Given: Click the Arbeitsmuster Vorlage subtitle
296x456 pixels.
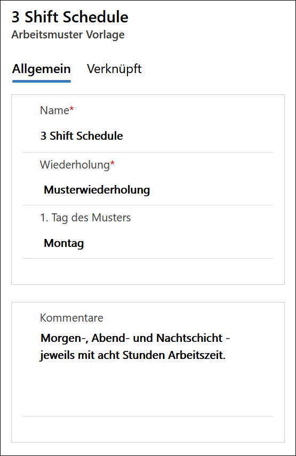Looking at the screenshot, I should tap(68, 35).
